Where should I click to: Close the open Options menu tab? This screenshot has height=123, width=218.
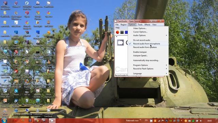click(x=132, y=25)
